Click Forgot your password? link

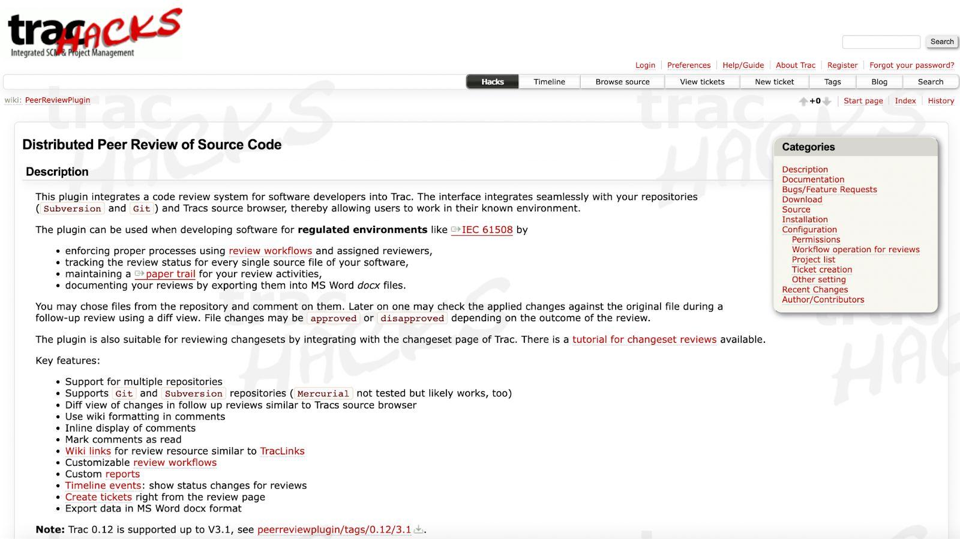point(911,65)
